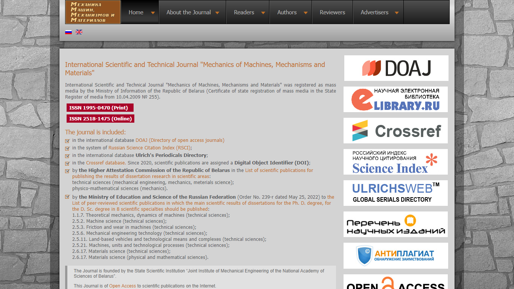
Task: Follow the Open Access text link
Action: (123, 286)
